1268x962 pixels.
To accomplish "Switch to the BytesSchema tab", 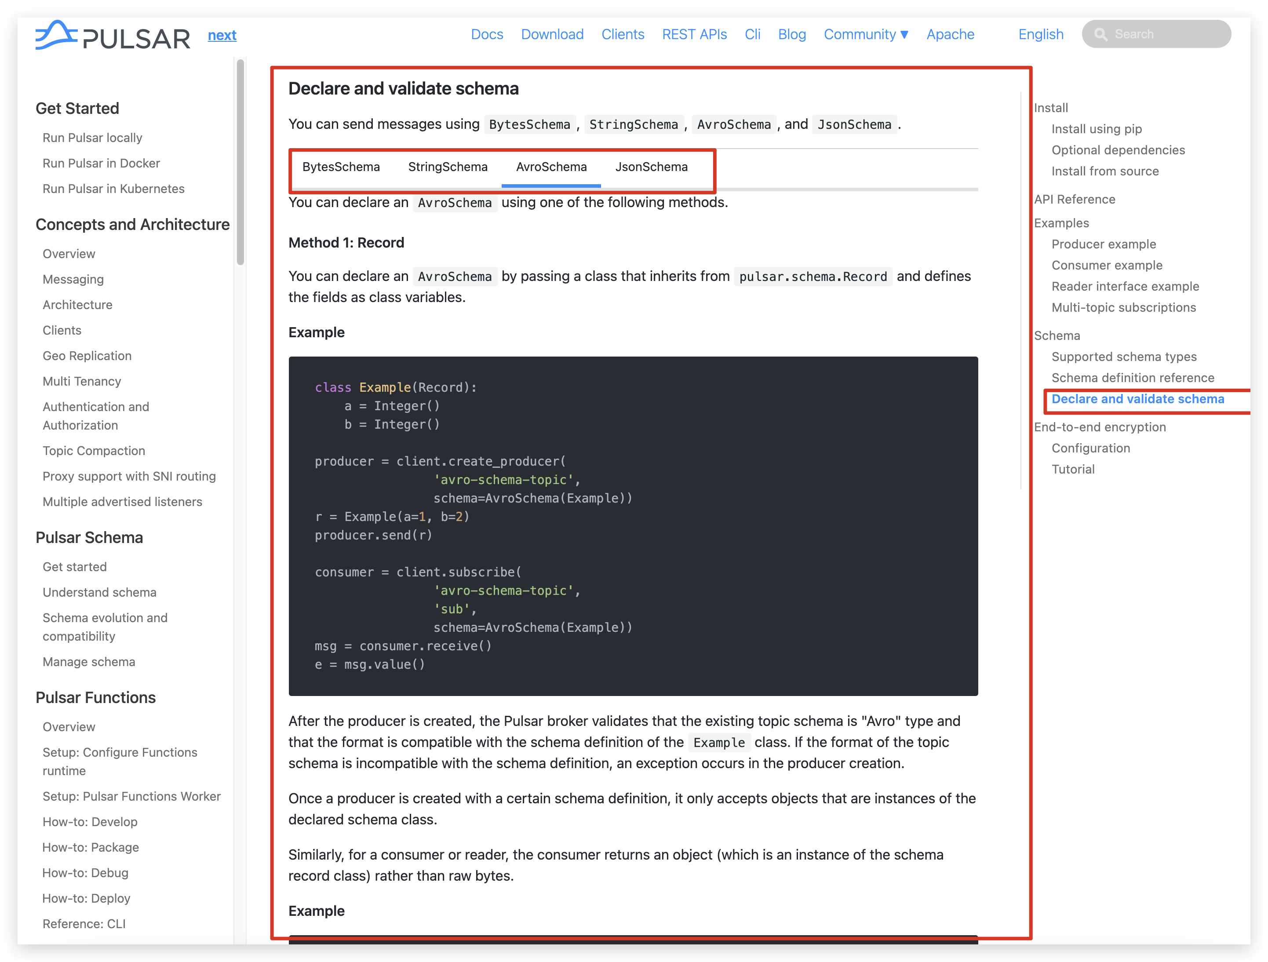I will 341,167.
